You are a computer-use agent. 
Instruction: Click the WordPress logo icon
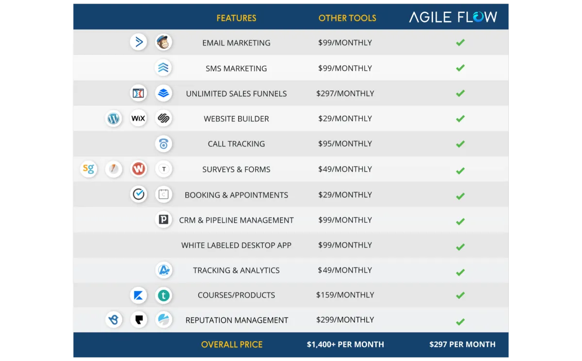point(113,118)
